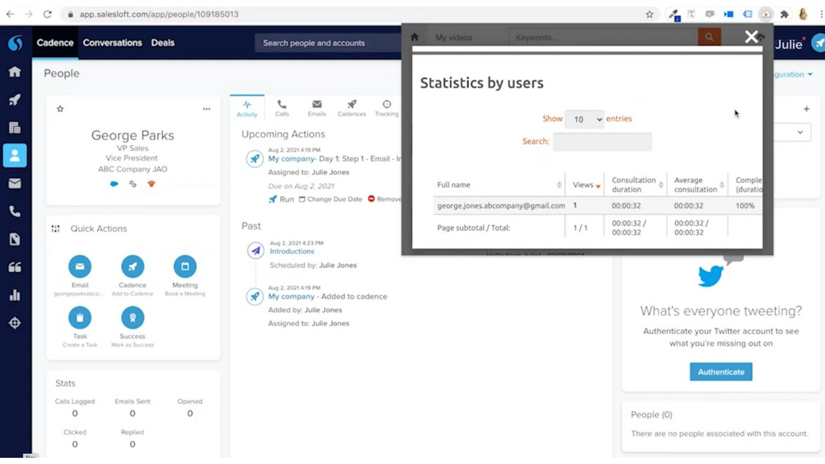Switch to the Tracking tab
Viewport: 825px width, 464px height.
pos(386,108)
